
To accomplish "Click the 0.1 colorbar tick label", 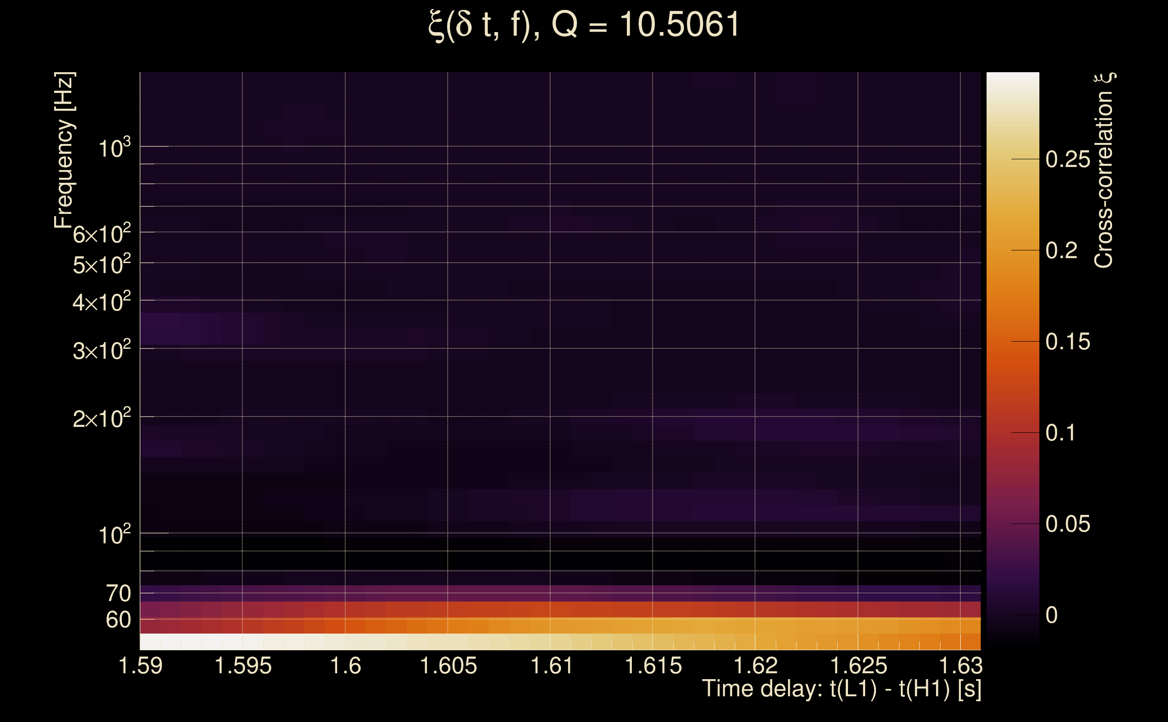I will 1060,433.
